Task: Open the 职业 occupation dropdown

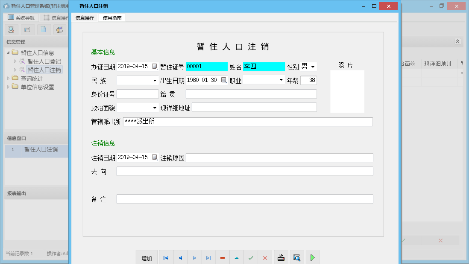Action: [281, 80]
